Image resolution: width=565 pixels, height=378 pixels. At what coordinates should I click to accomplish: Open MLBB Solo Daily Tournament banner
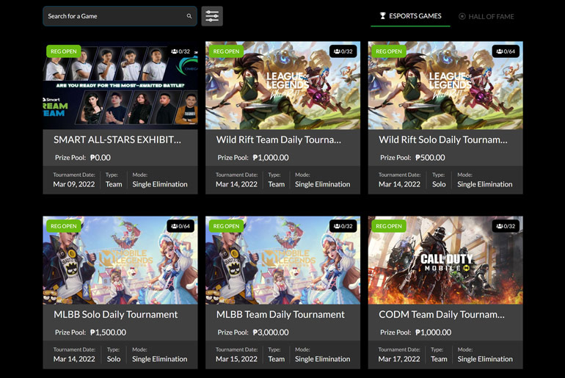tap(120, 260)
